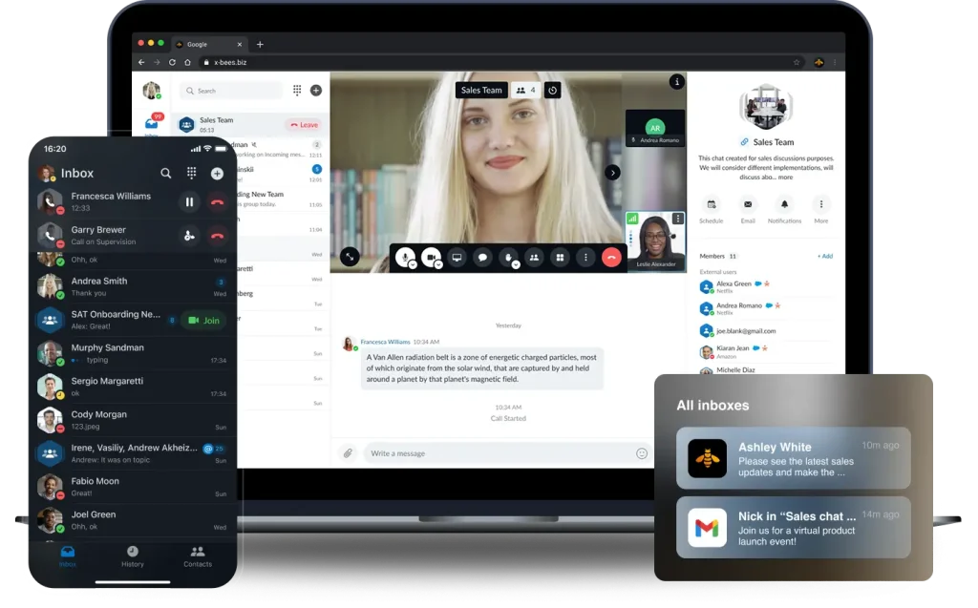Click the Leave button on Sales Team call
The height and width of the screenshot is (608, 978).
(x=304, y=125)
